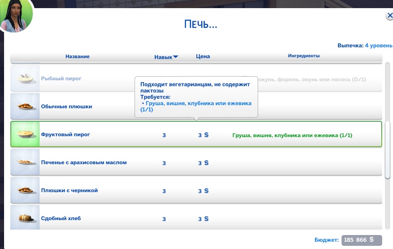This screenshot has height=249, width=393.
Task: Sort list using Навык arrow
Action: tap(176, 57)
